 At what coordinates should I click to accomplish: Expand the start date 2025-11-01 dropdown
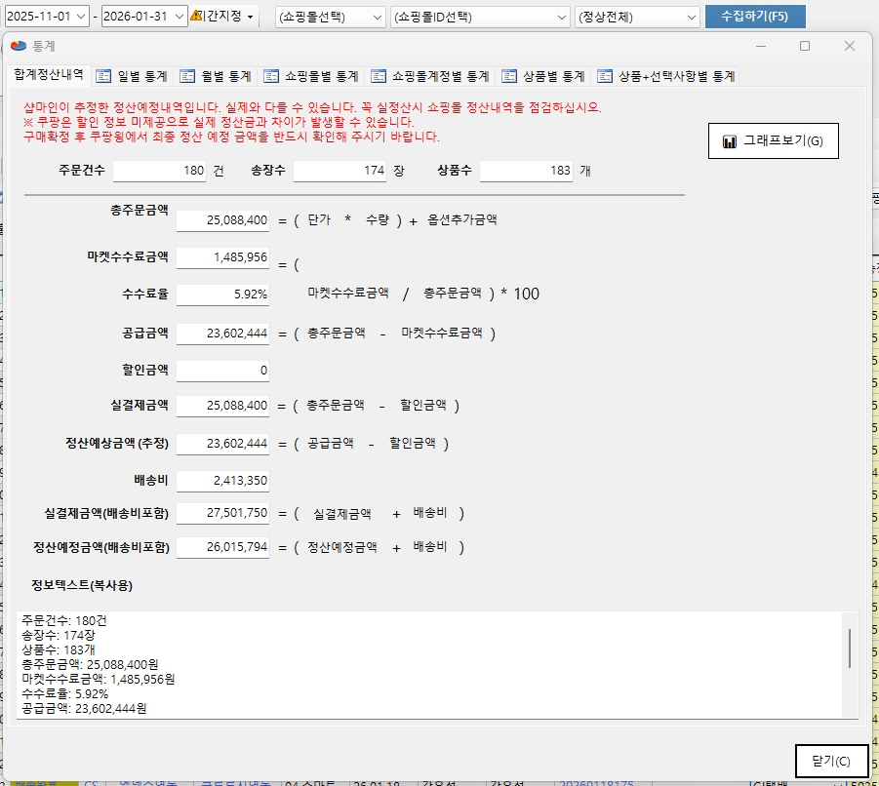pyautogui.click(x=80, y=17)
